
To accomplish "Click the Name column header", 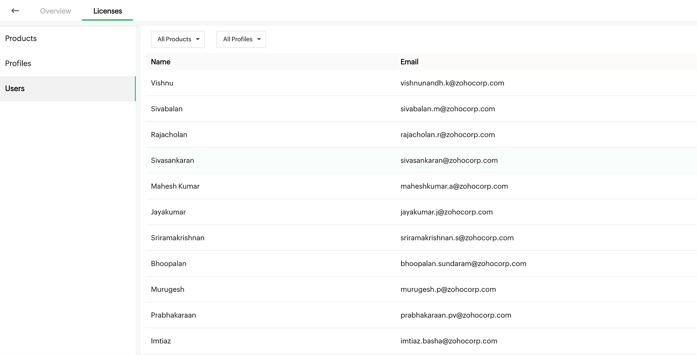I will (161, 62).
